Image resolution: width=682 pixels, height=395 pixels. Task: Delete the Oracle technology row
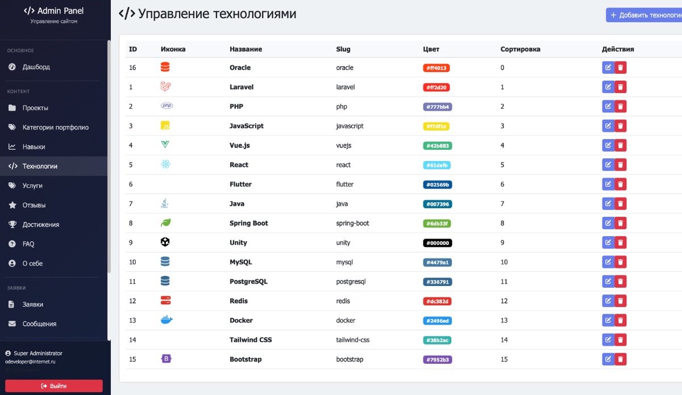point(621,68)
